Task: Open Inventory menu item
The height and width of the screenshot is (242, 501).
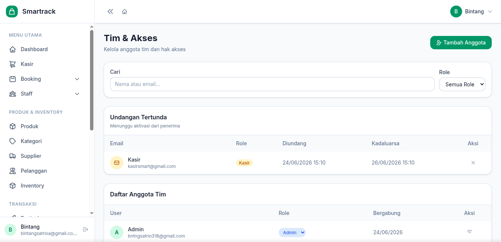Action: 44,186
